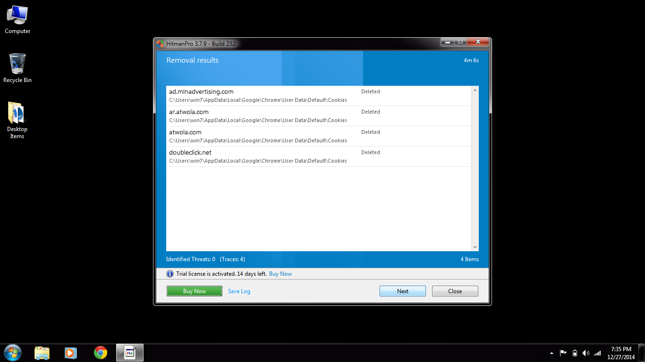The height and width of the screenshot is (362, 645).
Task: Close HitmanPro with the red X button
Action: pyautogui.click(x=478, y=42)
